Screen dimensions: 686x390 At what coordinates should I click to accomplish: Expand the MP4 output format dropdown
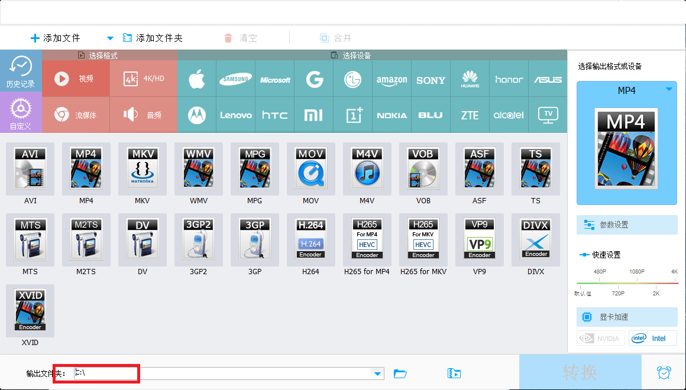click(x=669, y=90)
